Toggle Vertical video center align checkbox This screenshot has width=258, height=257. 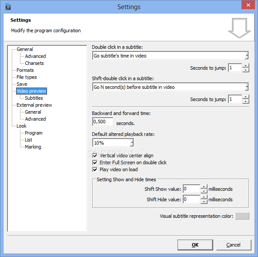95,156
